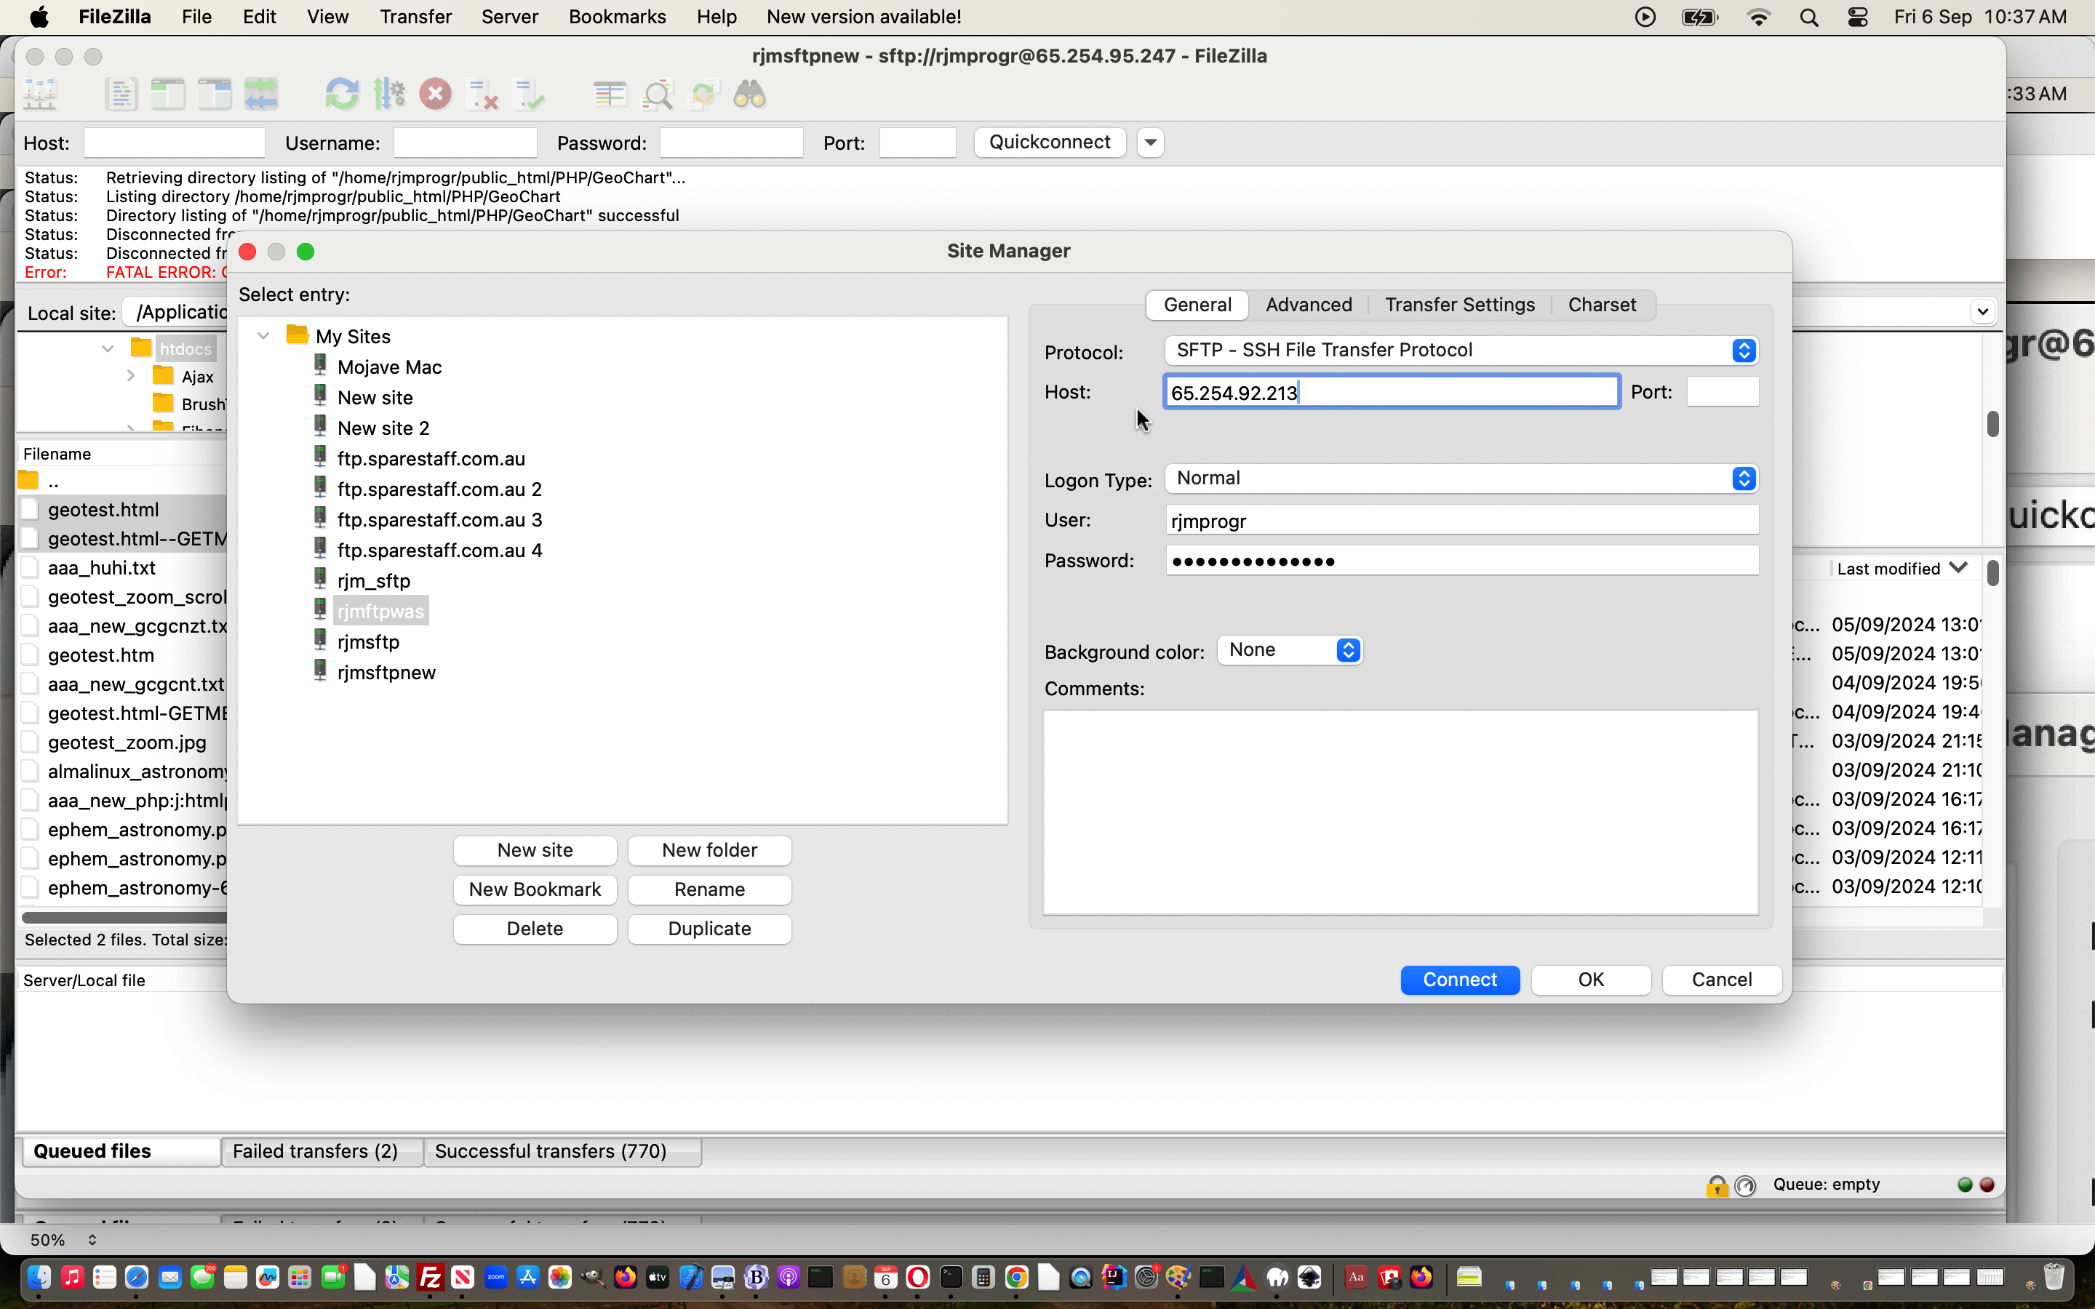Toggle transfer queue display icon
This screenshot has height=1309, width=2095.
[x=260, y=95]
